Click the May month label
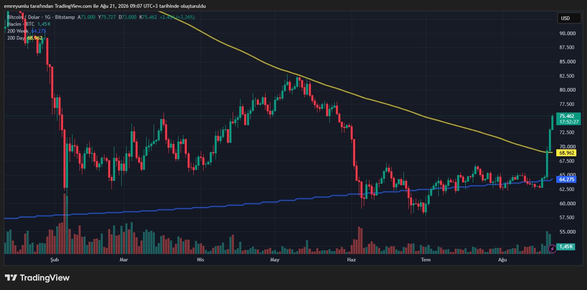The image size is (587, 290). tap(275, 260)
